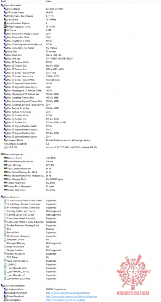
Task: Select the __threadfence_system() row label
Action: coord(18,279)
